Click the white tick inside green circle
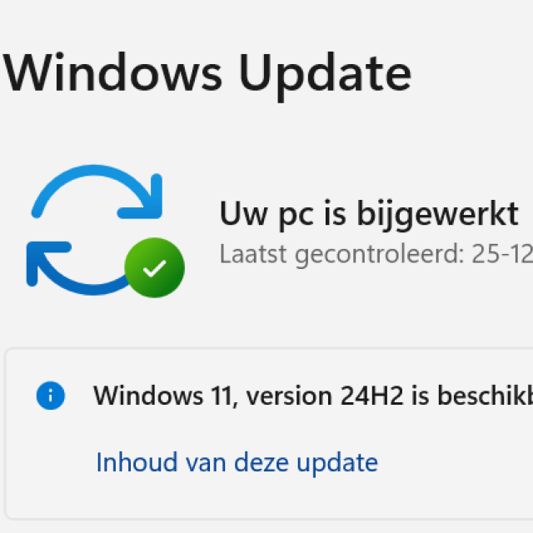 coord(155,268)
